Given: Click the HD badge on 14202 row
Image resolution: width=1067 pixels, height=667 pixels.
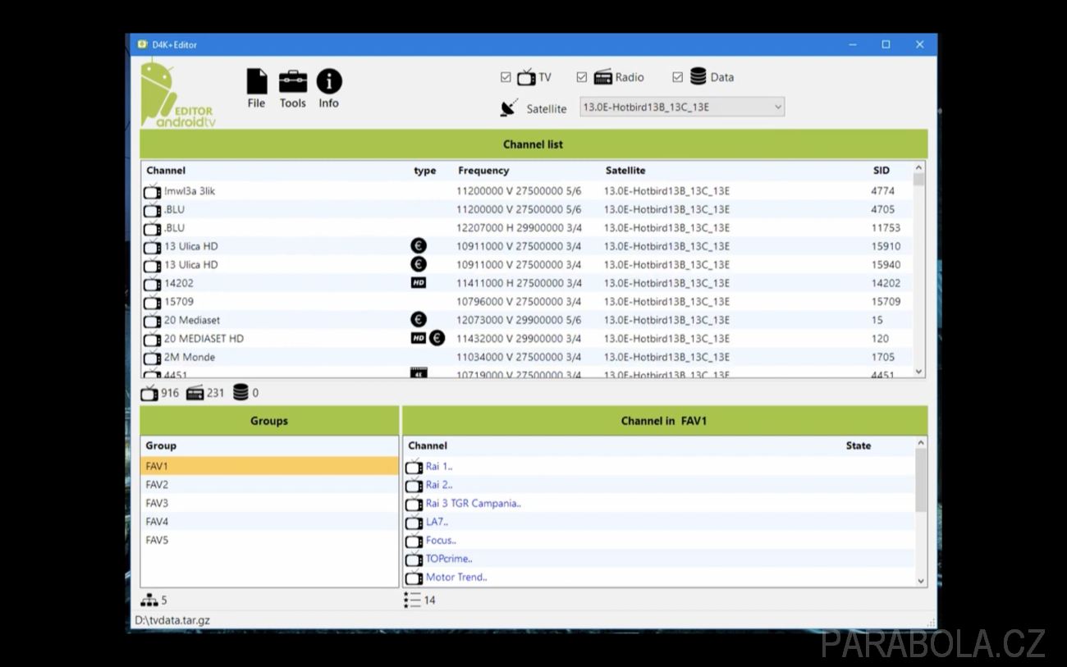Looking at the screenshot, I should coord(419,283).
